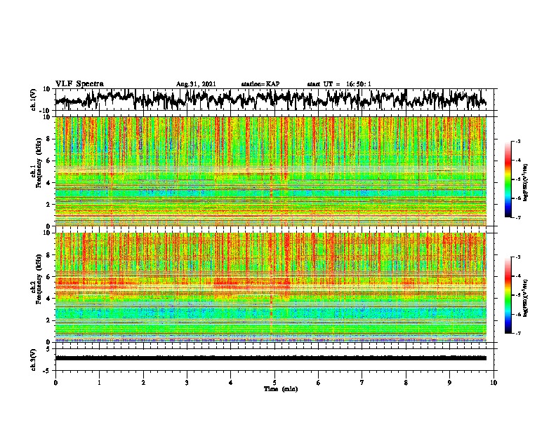The width and height of the screenshot is (556, 429).
Task: Click the 'start UT = 16:50:1' label
Action: [x=339, y=84]
